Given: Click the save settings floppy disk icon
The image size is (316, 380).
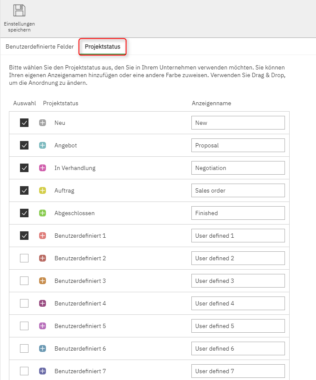Looking at the screenshot, I should click(19, 10).
